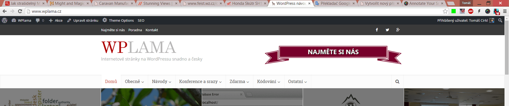Click the admin bar search magnifier
The height and width of the screenshot is (106, 509).
tap(500, 20)
